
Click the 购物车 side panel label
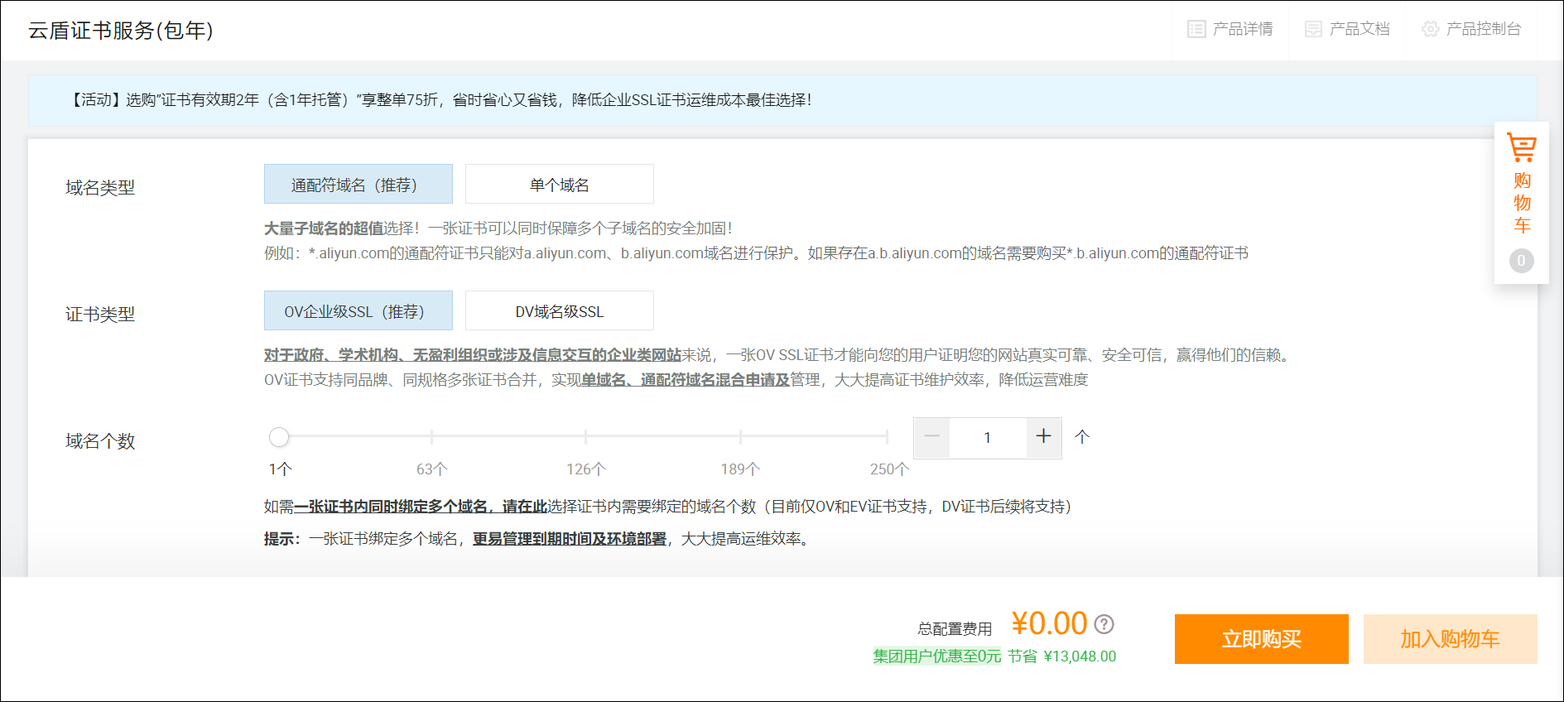click(x=1522, y=203)
